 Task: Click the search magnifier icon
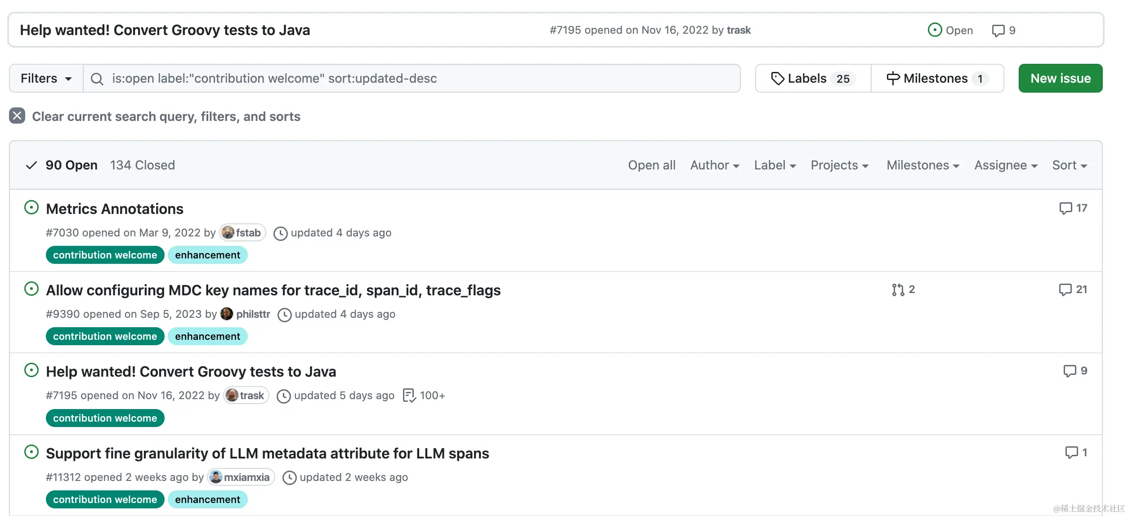tap(97, 79)
